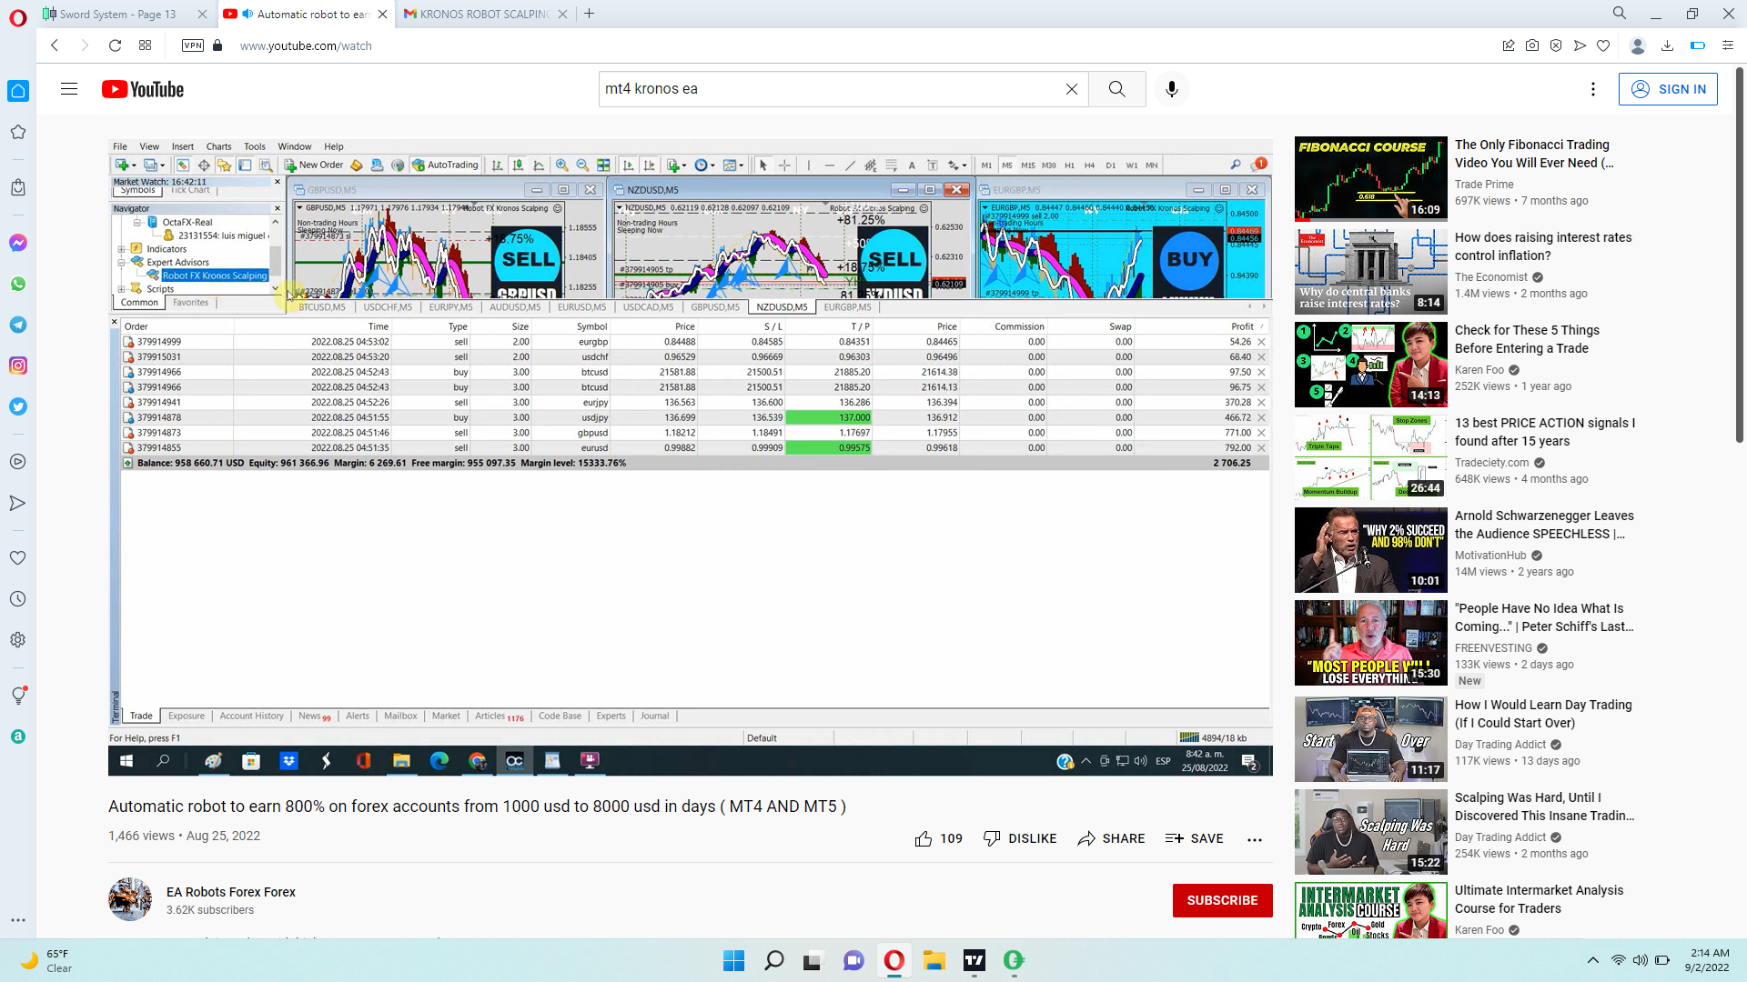The height and width of the screenshot is (982, 1747).
Task: Toggle the Opera VPN badge
Action: (x=192, y=45)
